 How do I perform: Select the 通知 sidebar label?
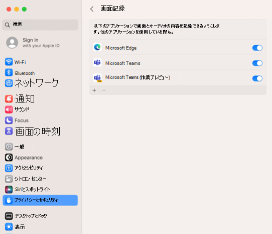[x=25, y=98]
